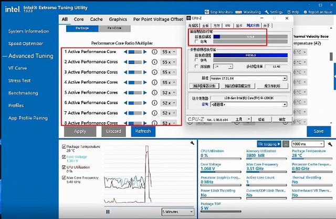Image resolution: width=336 pixels, height=219 pixels.
Task: Open info for 3 Active Performance Cores
Action: (154, 72)
